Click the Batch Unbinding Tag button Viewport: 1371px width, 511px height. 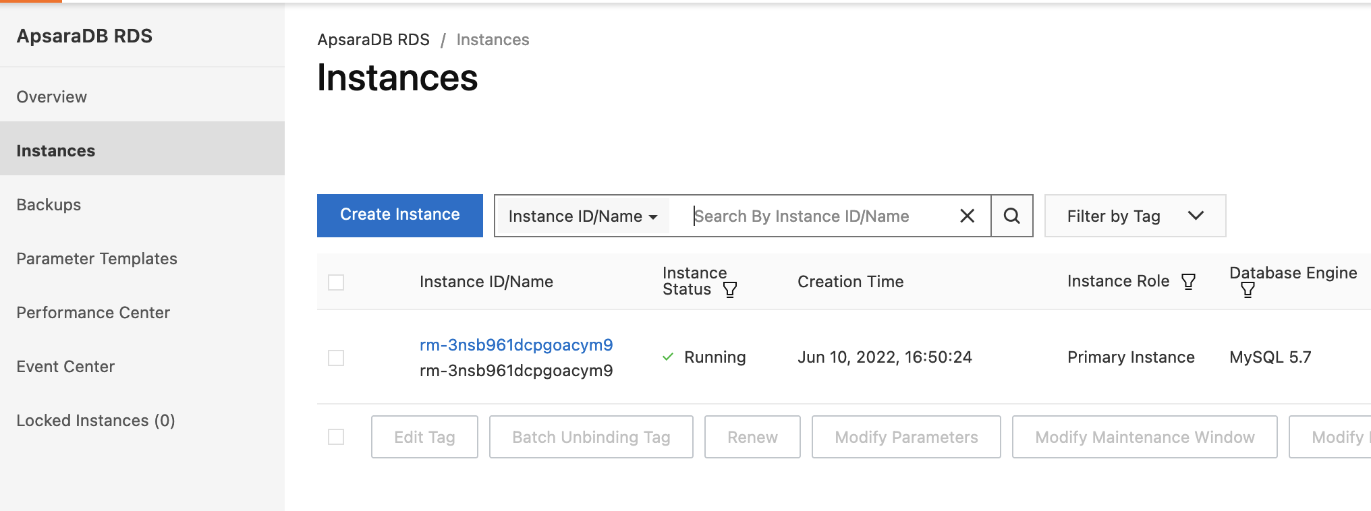point(591,437)
